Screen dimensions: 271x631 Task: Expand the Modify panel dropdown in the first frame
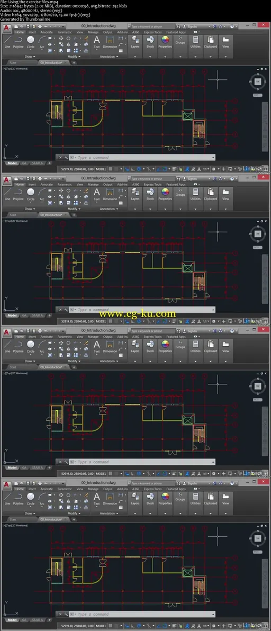pyautogui.click(x=74, y=57)
